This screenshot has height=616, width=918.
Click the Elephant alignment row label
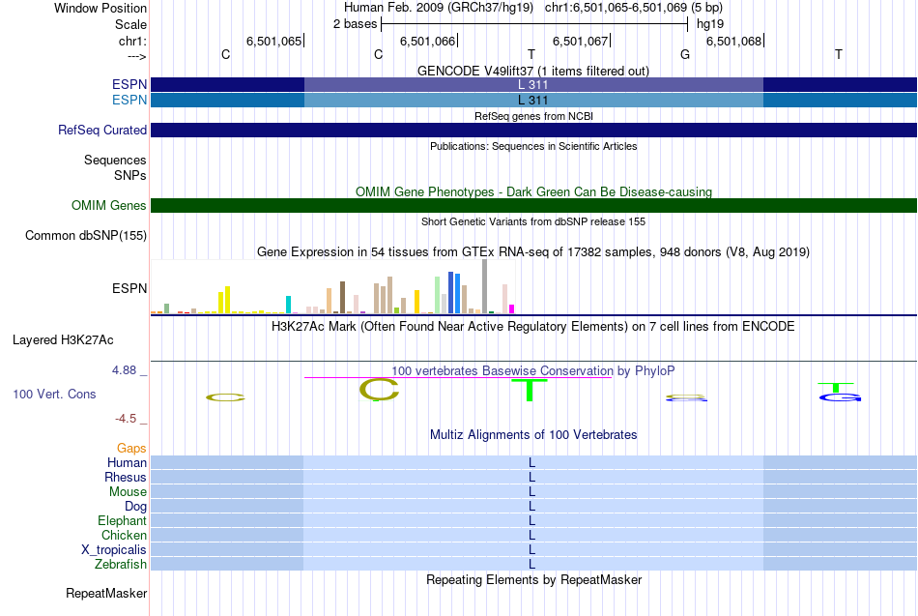click(122, 520)
